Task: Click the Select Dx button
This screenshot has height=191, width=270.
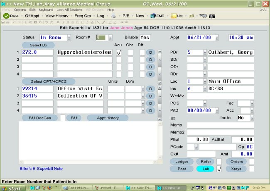Action: 38,45
